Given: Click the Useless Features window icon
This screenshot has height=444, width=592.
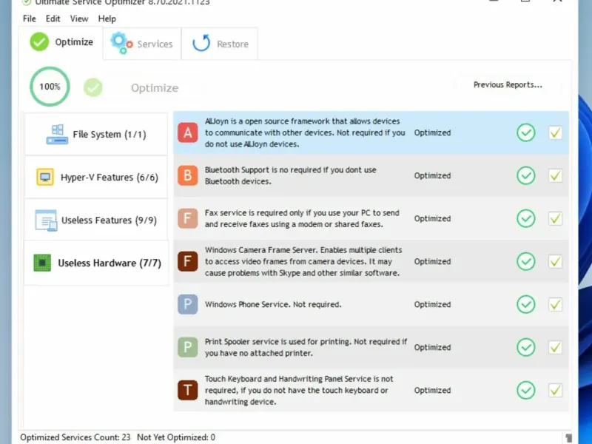Looking at the screenshot, I should tap(46, 221).
